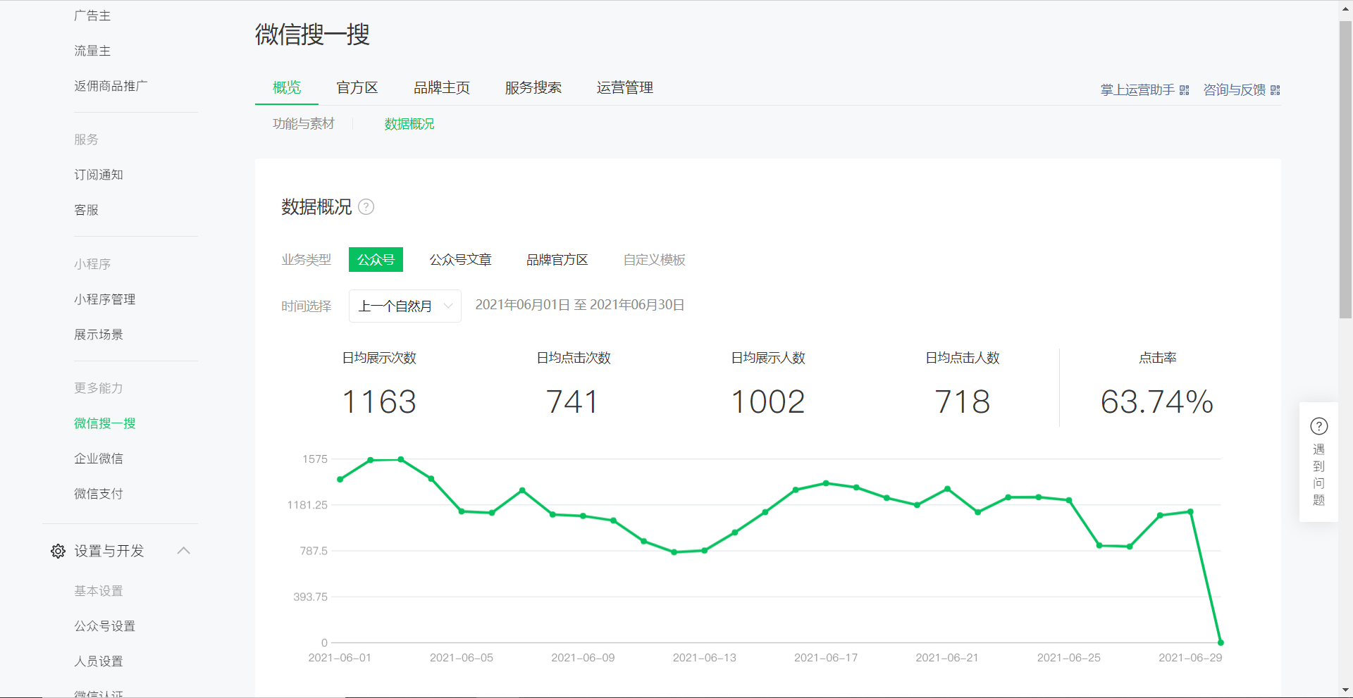Open the 咨询与反馈 link
Image resolution: width=1353 pixels, height=698 pixels.
click(x=1235, y=90)
